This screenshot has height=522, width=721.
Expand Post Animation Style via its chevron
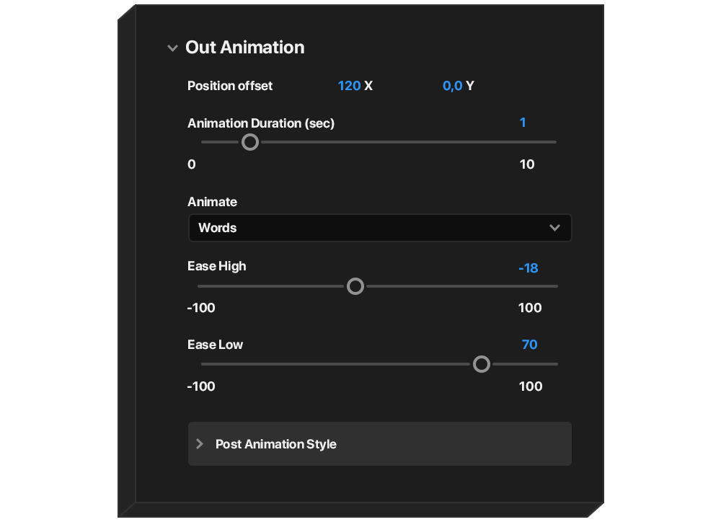(200, 443)
